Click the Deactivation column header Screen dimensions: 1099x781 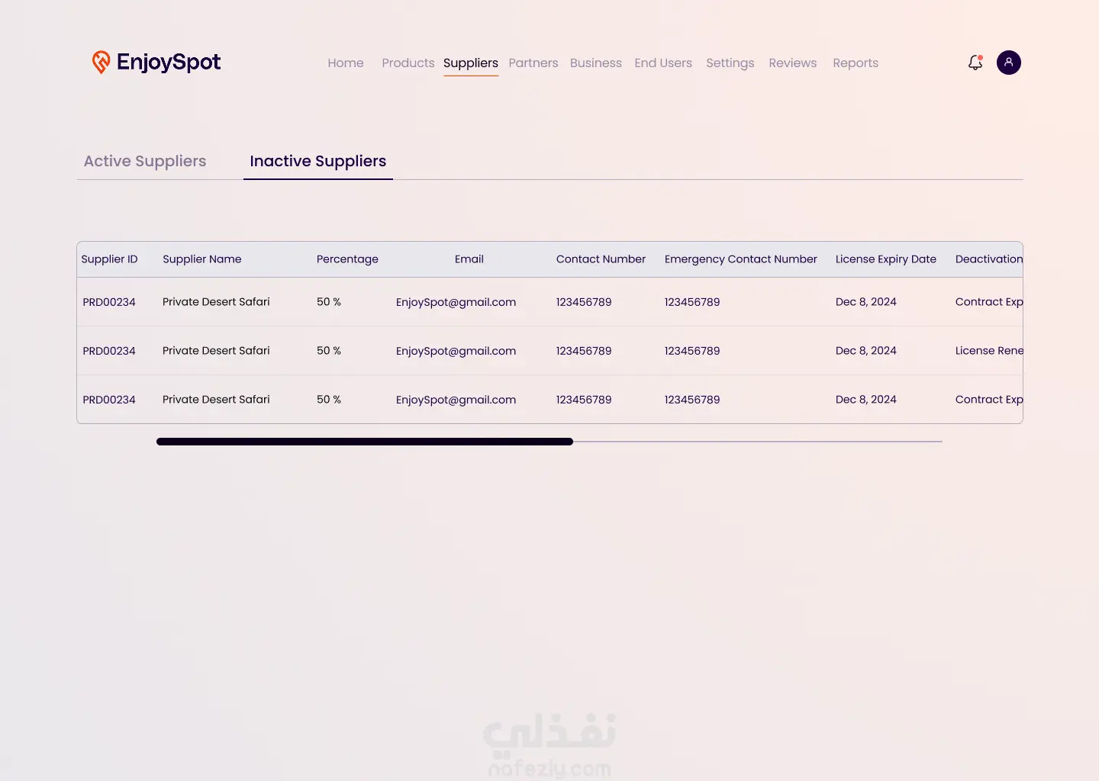click(989, 259)
